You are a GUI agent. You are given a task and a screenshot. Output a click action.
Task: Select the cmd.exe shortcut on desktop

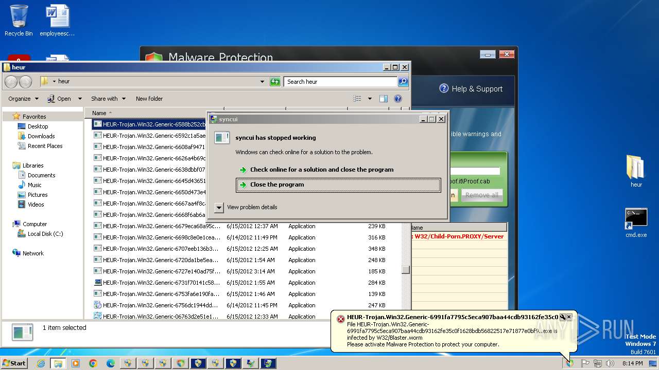point(636,223)
